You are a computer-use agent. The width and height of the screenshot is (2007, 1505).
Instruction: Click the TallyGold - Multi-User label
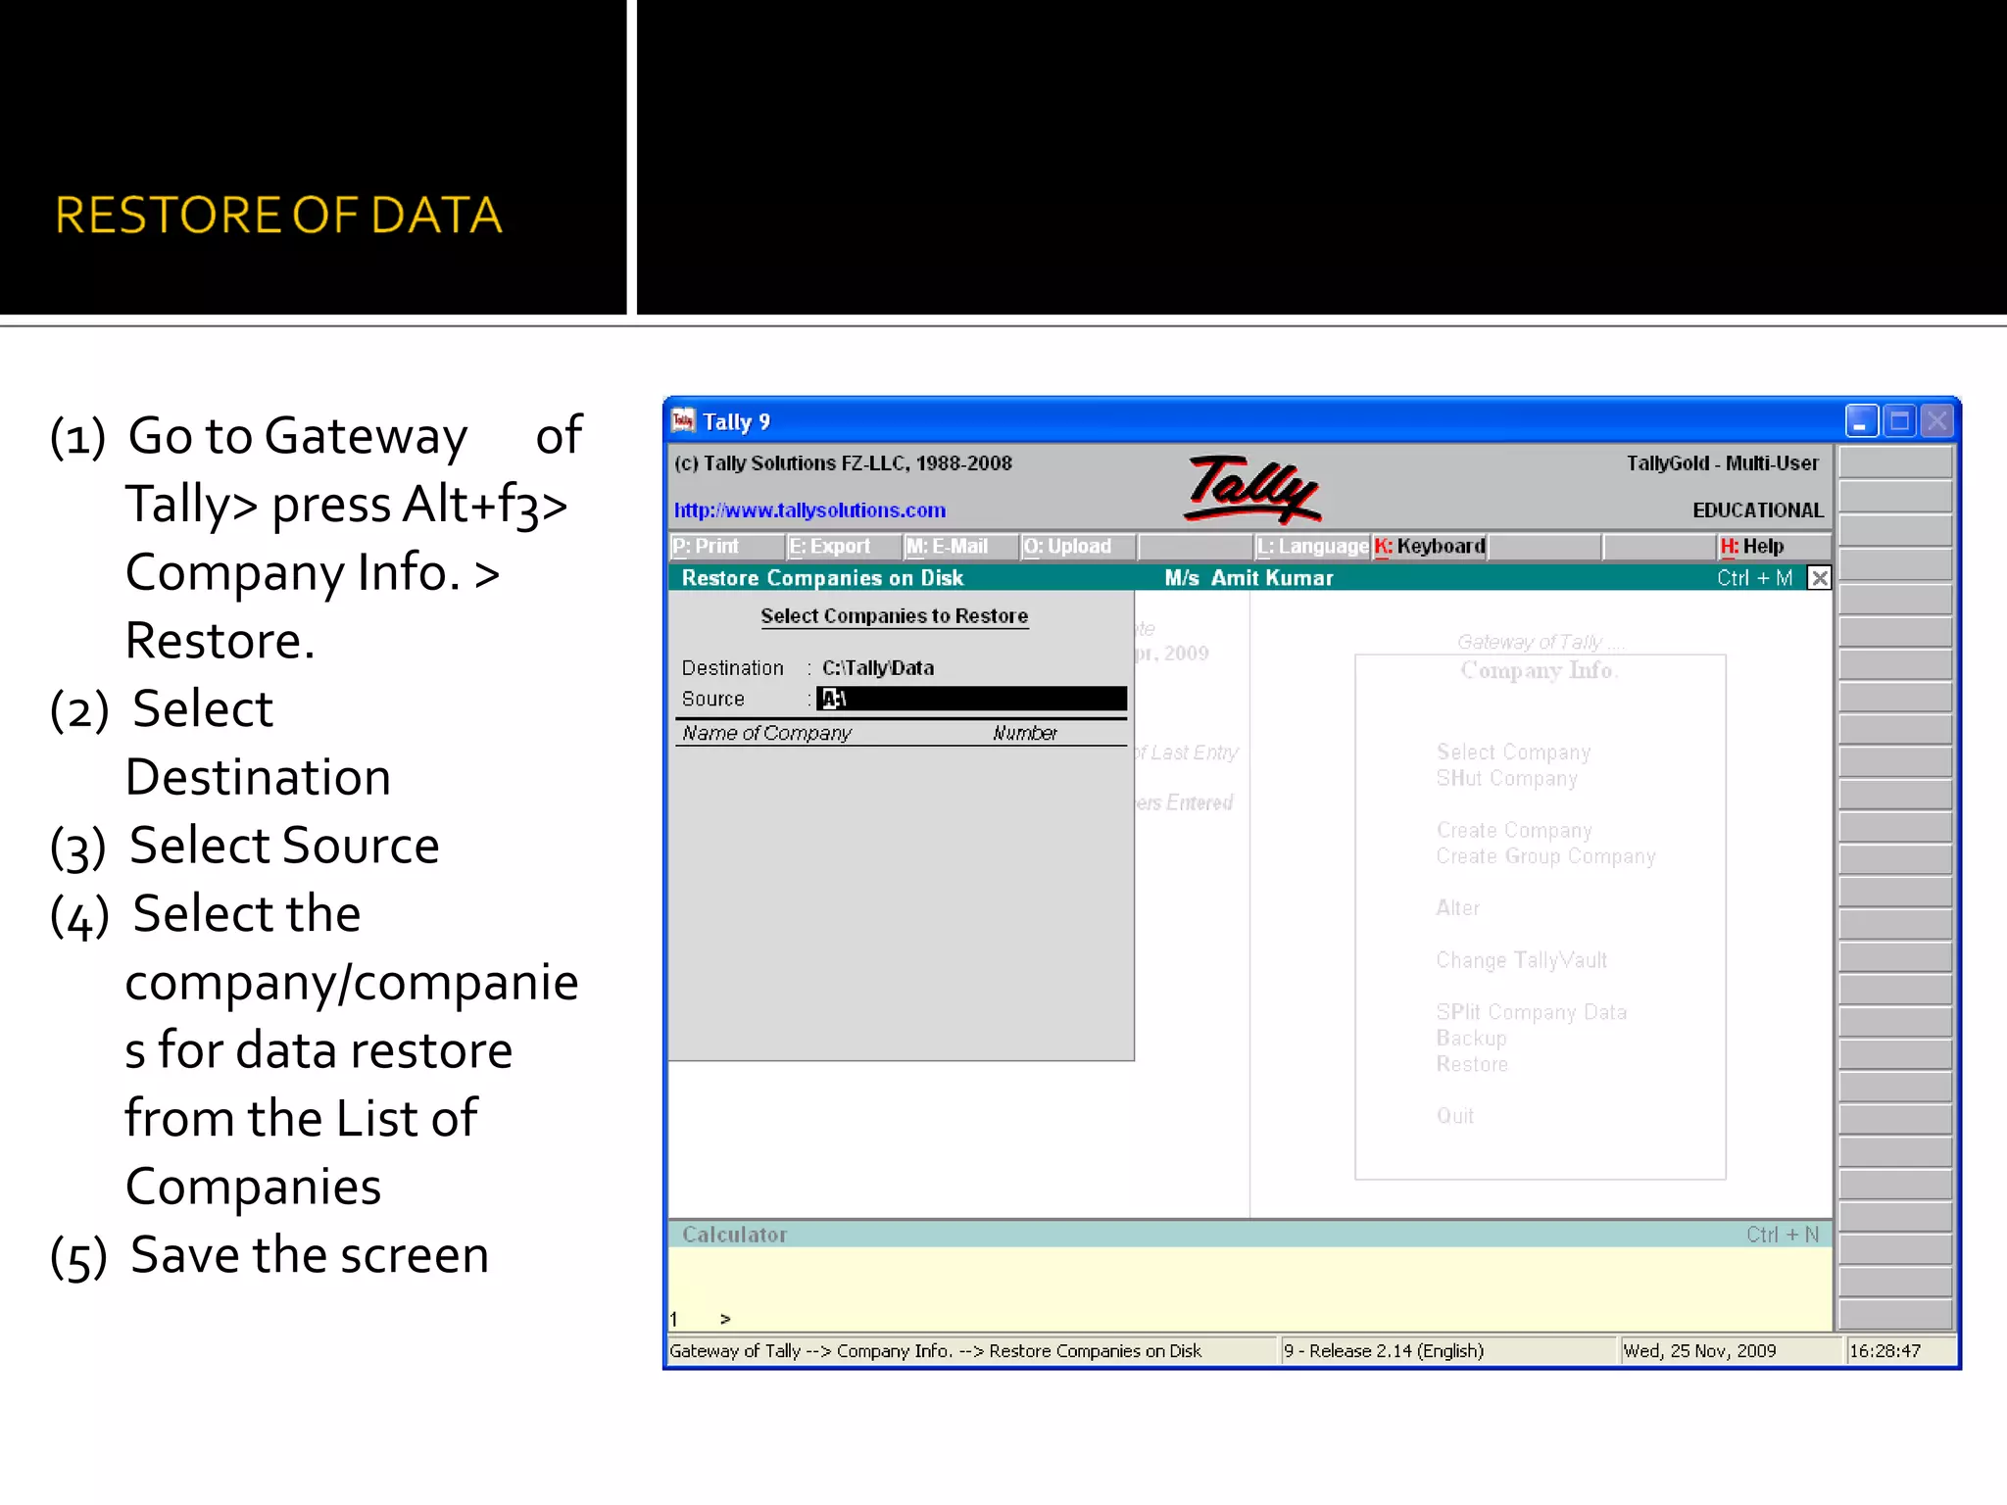tap(1723, 463)
